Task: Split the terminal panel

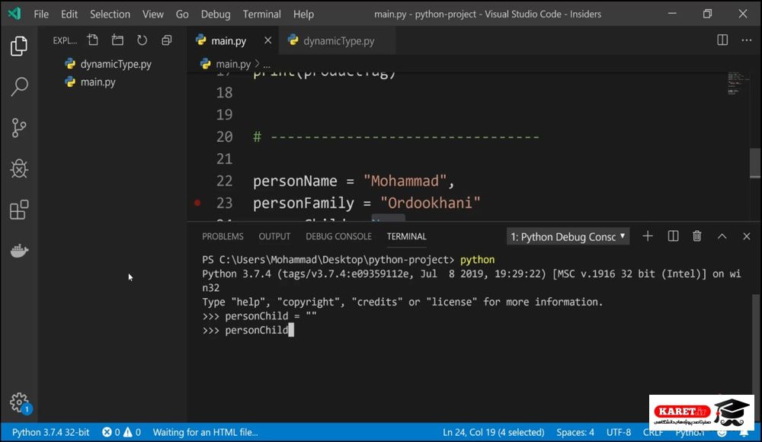Action: point(673,236)
